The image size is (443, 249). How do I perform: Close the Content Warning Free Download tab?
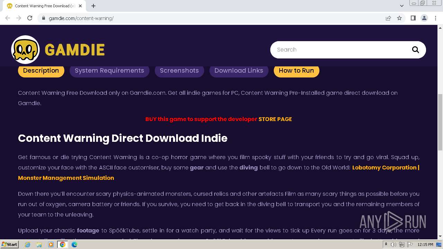click(x=80, y=6)
